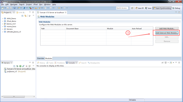The height and width of the screenshot is (102, 183).
Task: Expand the jiaowu_v1.0 project
Action: point(3,24)
